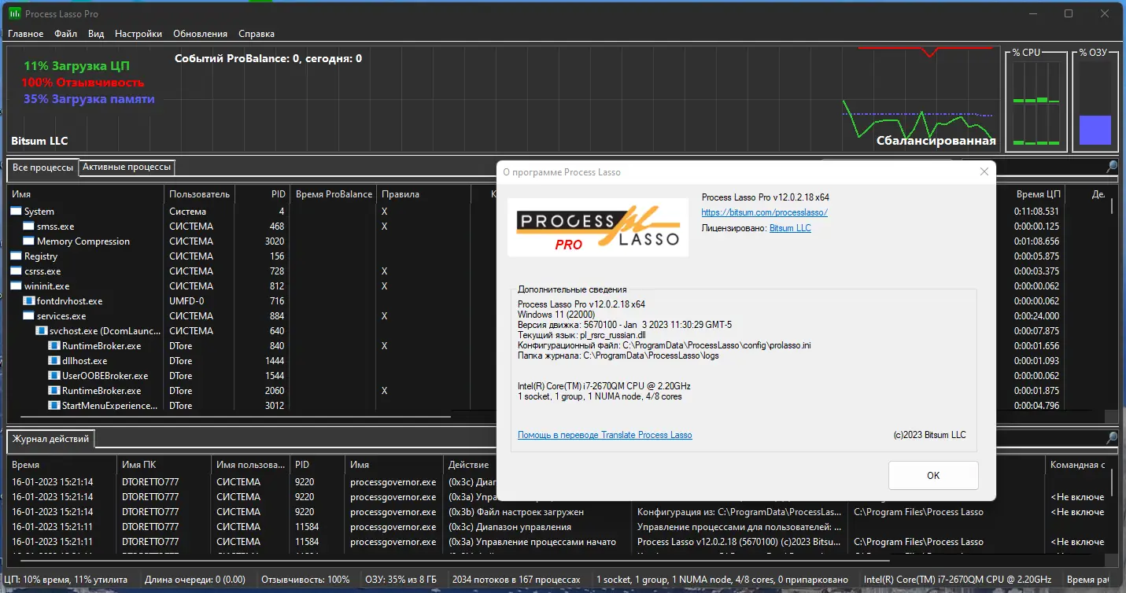The image size is (1126, 593).
Task: Open the Настройки menu
Action: [138, 34]
